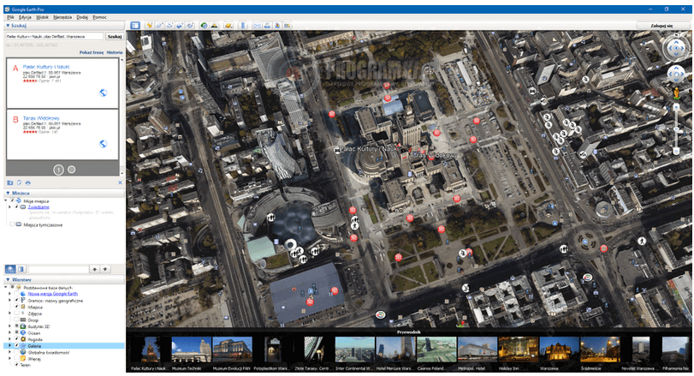694x376 pixels.
Task: Click the pan hand move joystick control
Action: click(x=676, y=74)
